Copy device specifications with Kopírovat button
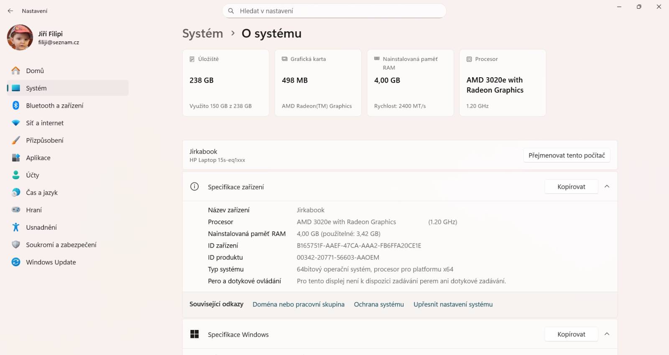This screenshot has width=669, height=355. (x=571, y=187)
